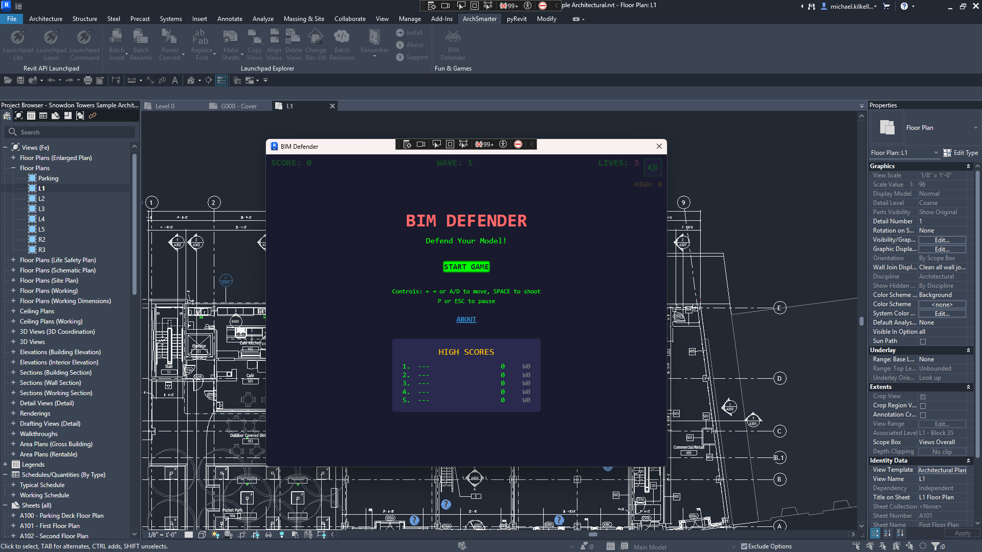Toggle the Exclude Options checkbox
The width and height of the screenshot is (982, 552).
(744, 546)
